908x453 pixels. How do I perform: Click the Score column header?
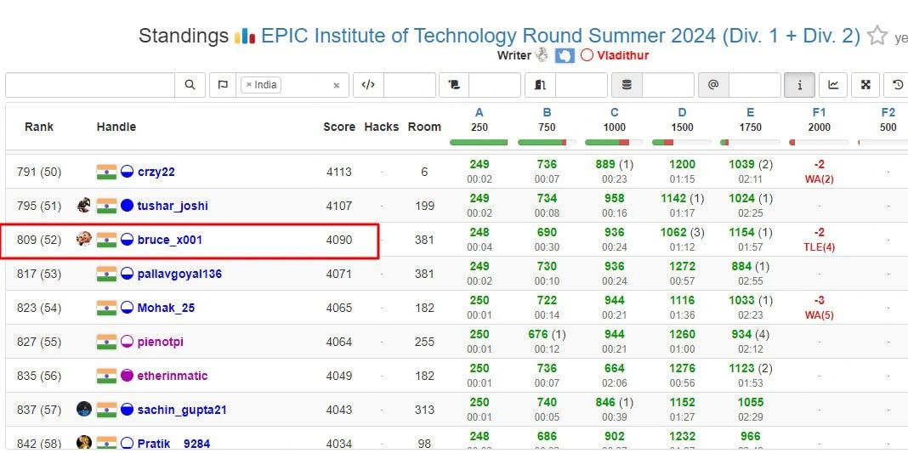coord(339,127)
